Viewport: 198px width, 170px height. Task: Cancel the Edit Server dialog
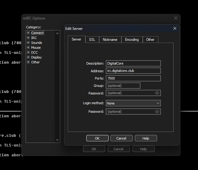pyautogui.click(x=121, y=138)
